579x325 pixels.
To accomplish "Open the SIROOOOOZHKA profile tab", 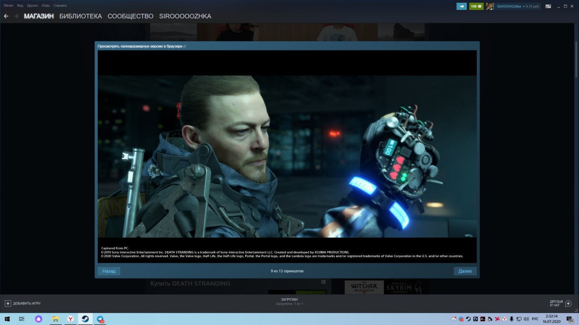I will tap(185, 16).
